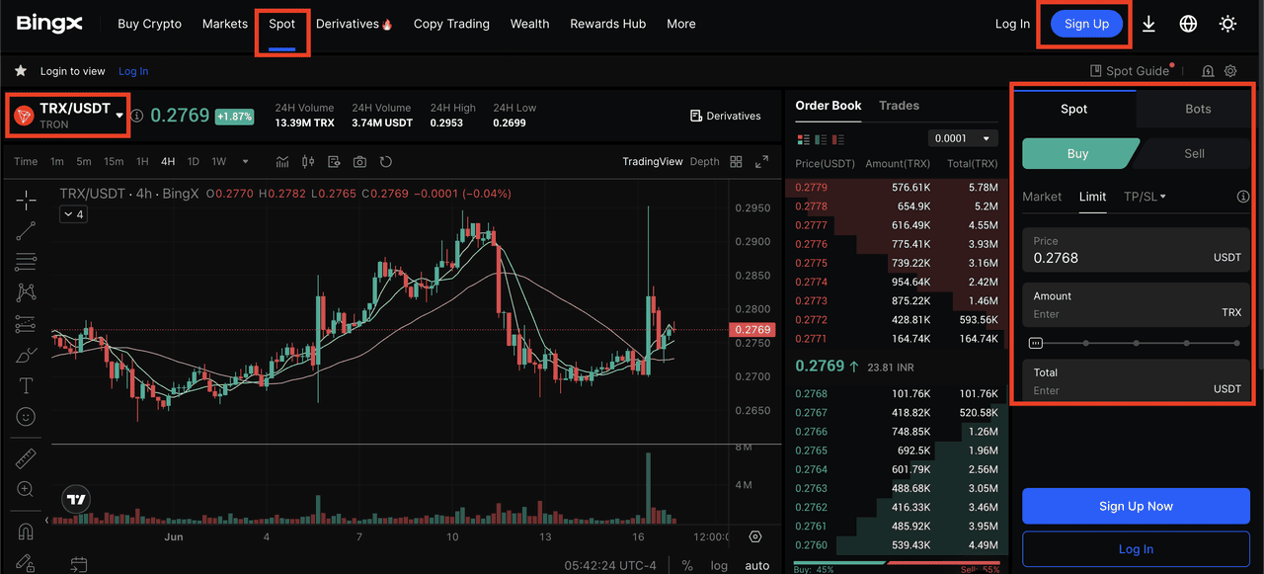Toggle lock all drawing tools
Screen dimensions: 1264x574
coord(26,562)
